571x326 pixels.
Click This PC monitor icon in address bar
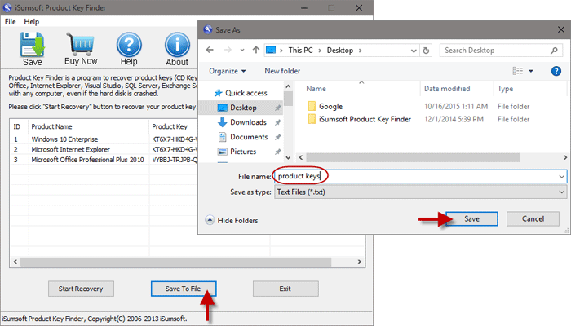(x=271, y=50)
